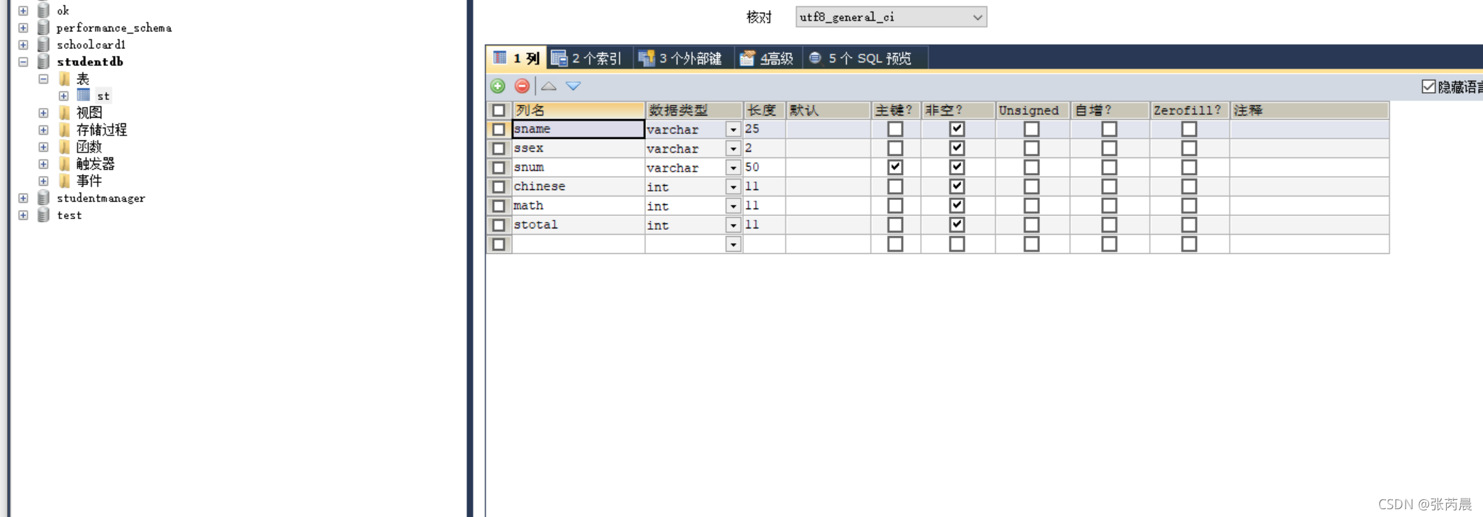The height and width of the screenshot is (517, 1483).
Task: Click the schoolcard1 database icon
Action: [x=43, y=45]
